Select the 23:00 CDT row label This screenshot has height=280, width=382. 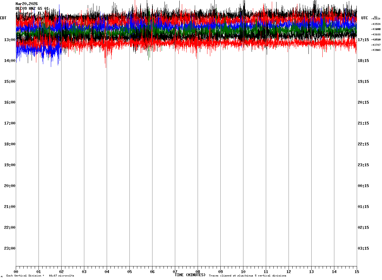click(9, 248)
